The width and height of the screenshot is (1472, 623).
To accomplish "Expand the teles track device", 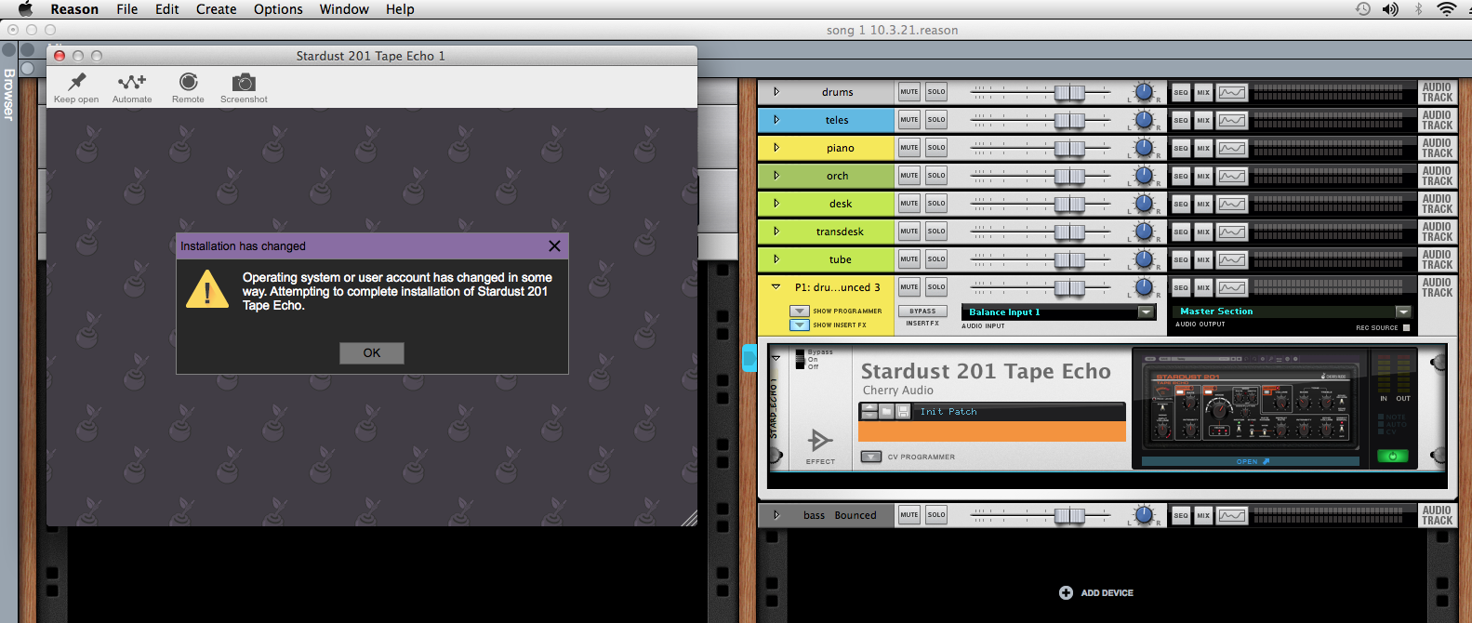I will click(776, 120).
